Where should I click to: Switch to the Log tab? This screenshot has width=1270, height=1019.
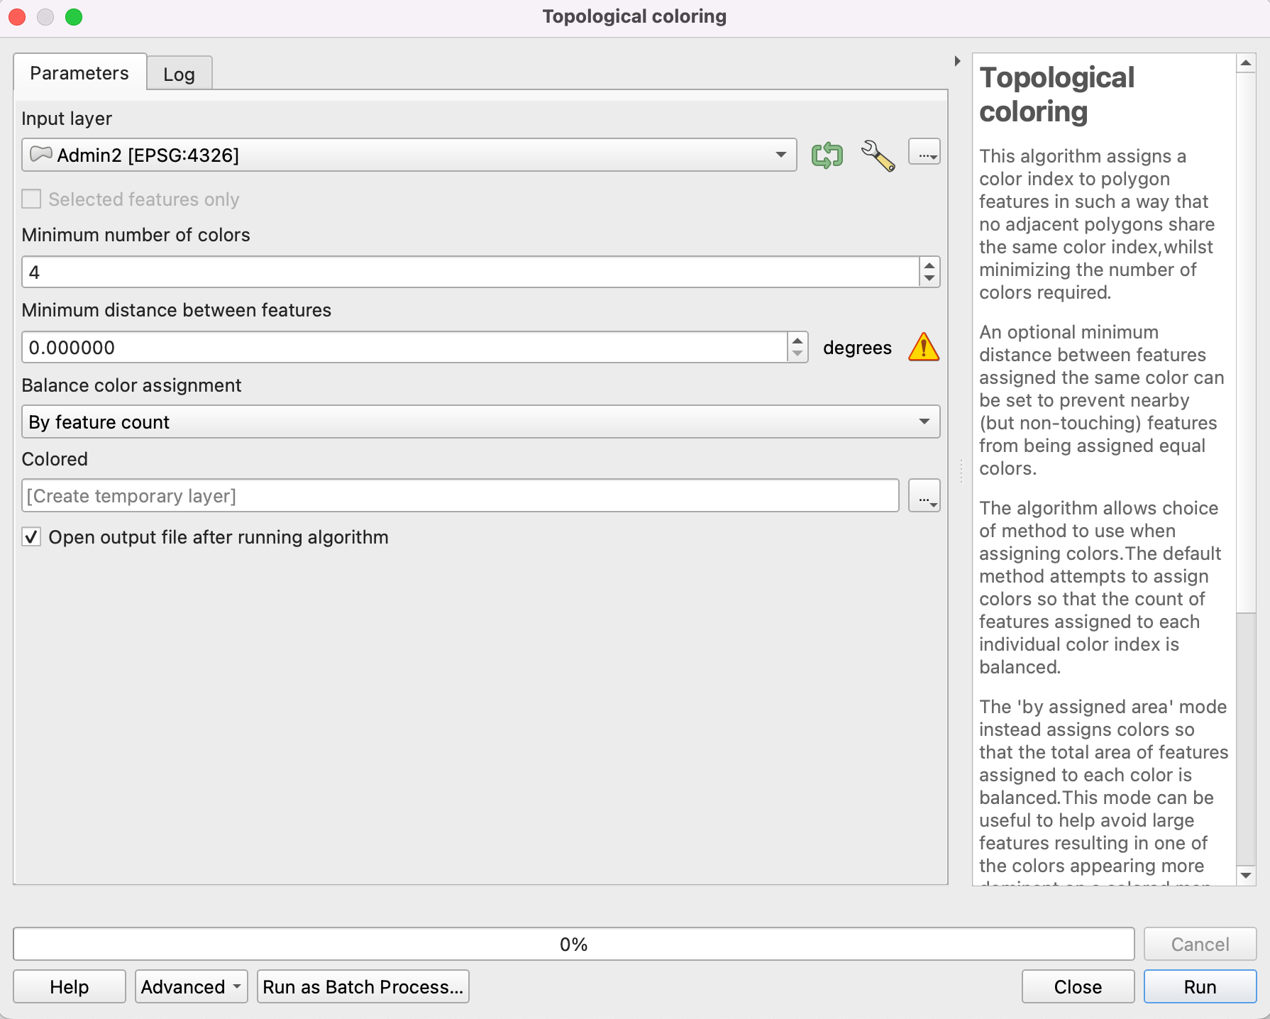179,74
